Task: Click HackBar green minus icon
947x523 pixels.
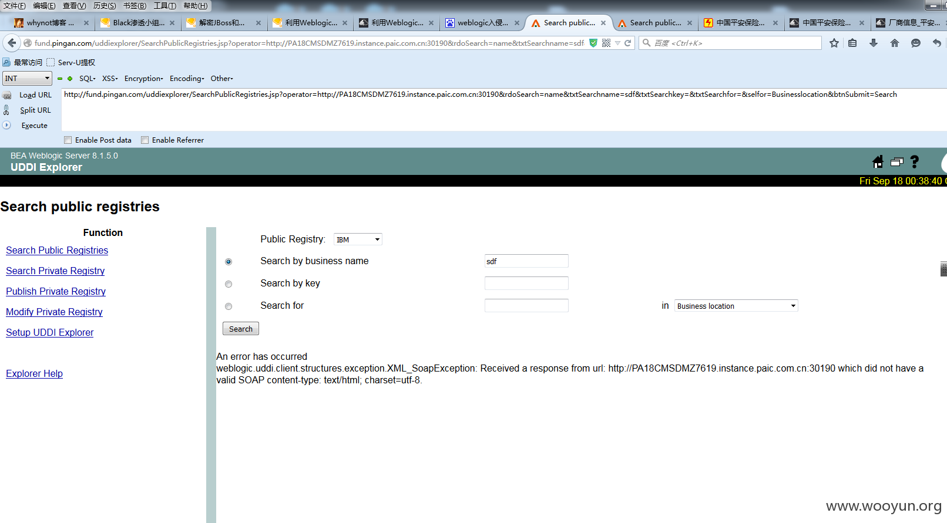Action: coord(60,79)
